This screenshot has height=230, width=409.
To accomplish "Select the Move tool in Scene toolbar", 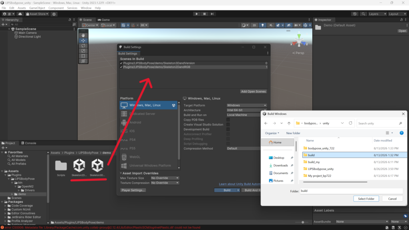I will coord(83,40).
